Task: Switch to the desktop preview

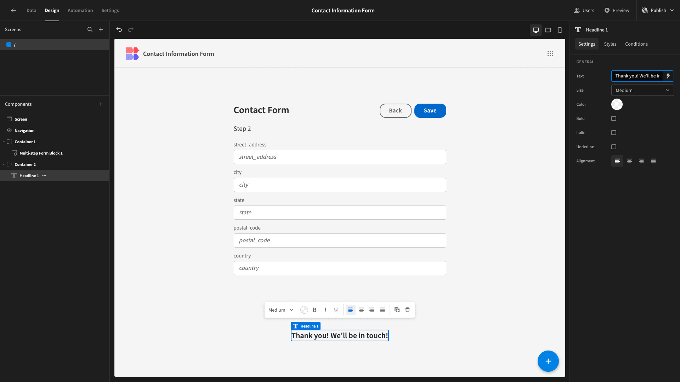Action: 536,30
